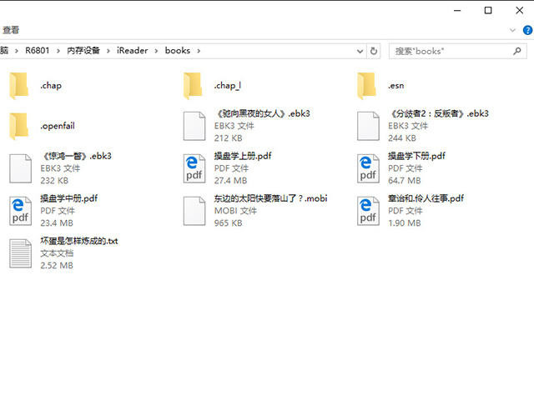534x400 pixels.
Task: Minimize the Explorer window
Action: click(x=457, y=11)
